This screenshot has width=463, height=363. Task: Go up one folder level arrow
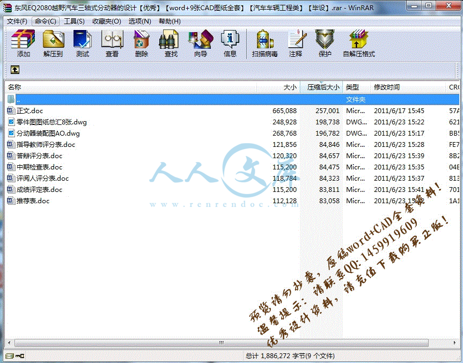[x=15, y=70]
